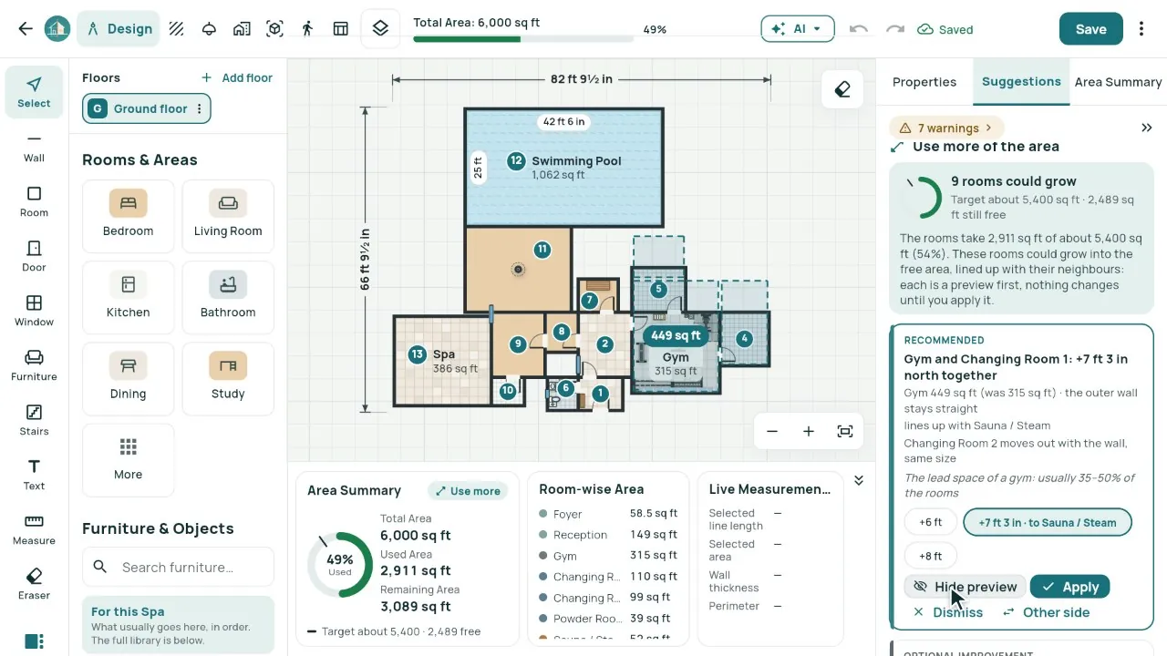Open the lighting lamp tool in top toolbar
Viewport: 1167px width, 656px height.
click(x=209, y=29)
